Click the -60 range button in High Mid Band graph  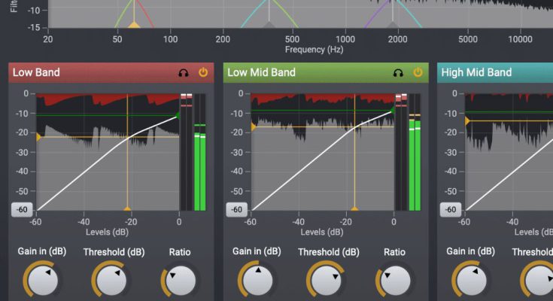point(451,210)
